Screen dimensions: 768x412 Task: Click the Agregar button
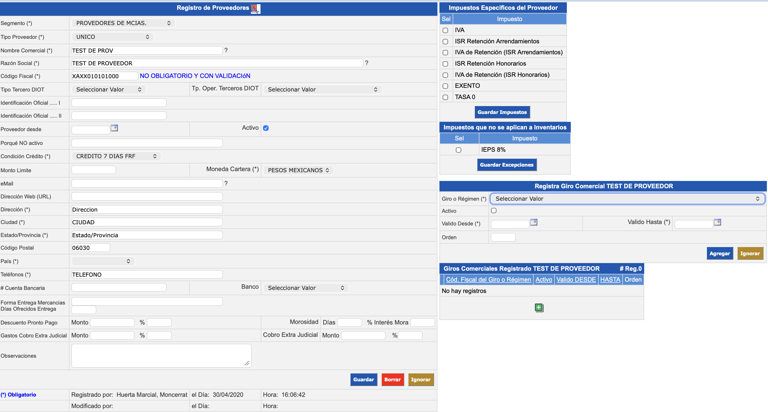[719, 254]
